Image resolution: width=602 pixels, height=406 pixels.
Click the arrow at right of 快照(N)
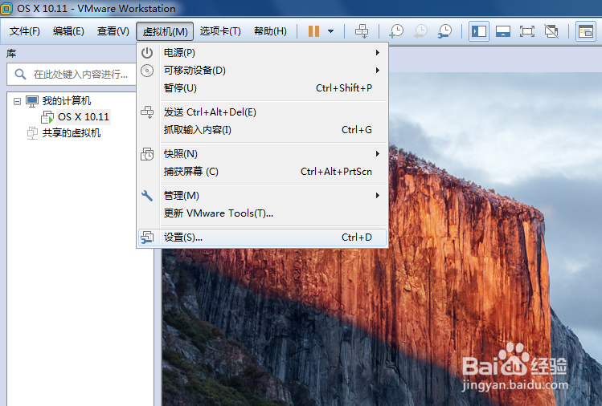[378, 154]
